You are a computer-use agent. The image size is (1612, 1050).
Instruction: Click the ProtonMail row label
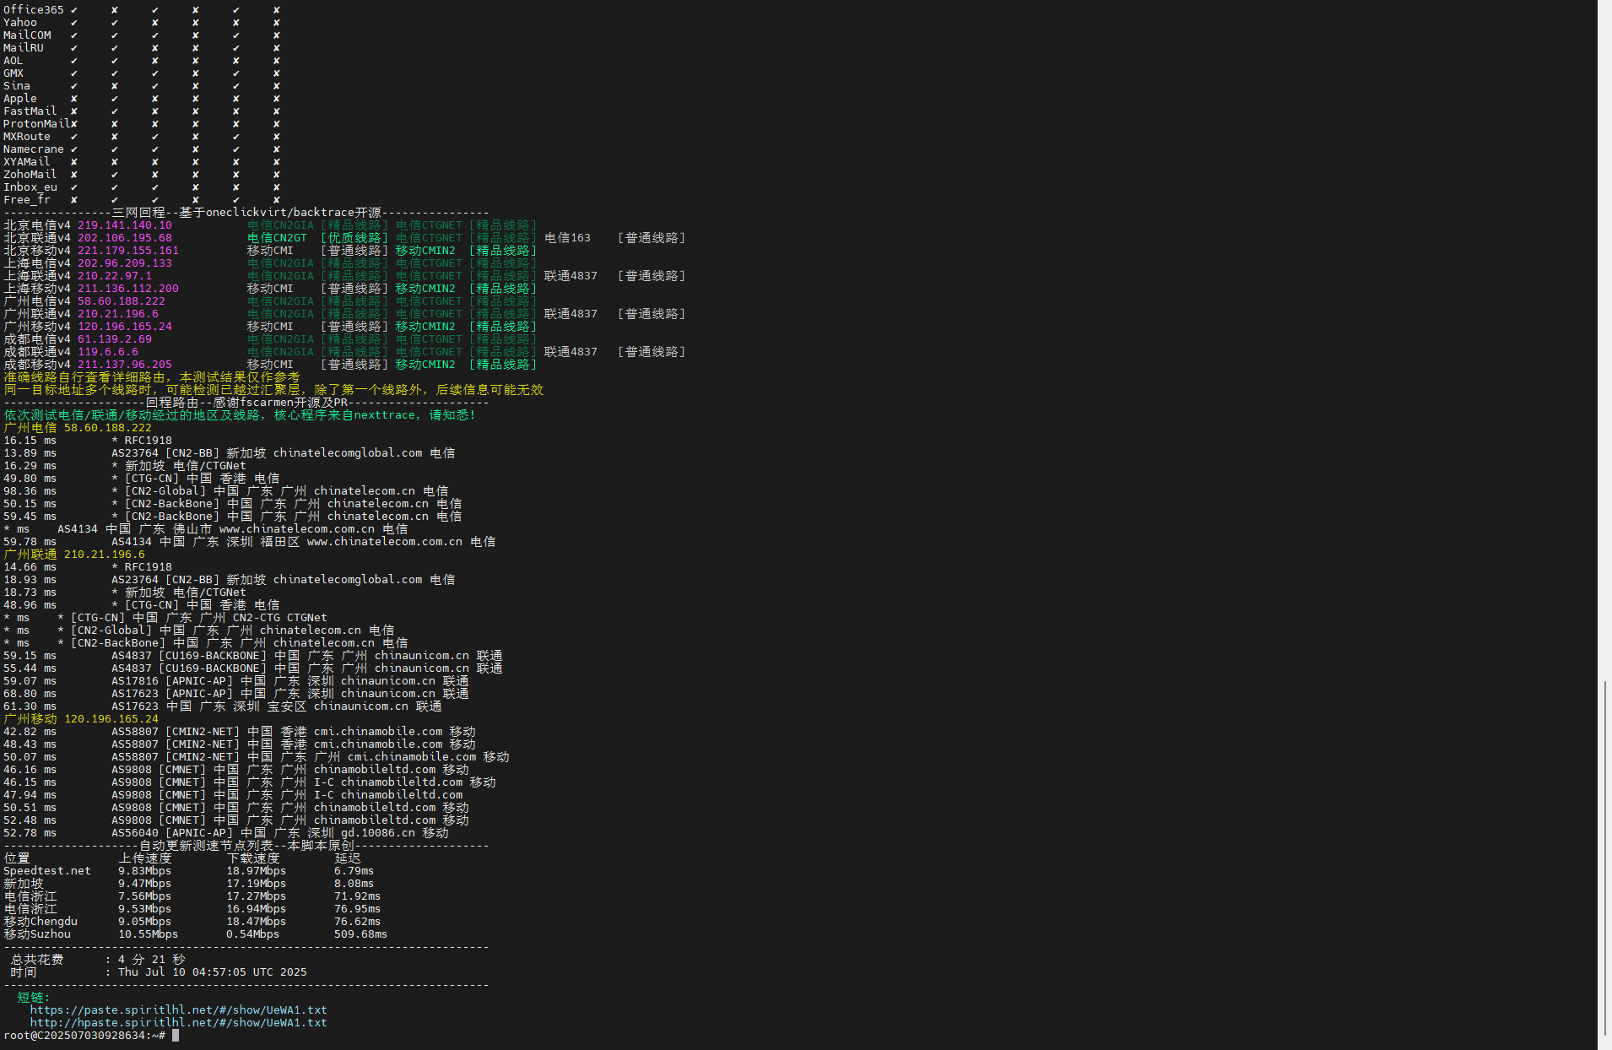click(37, 123)
